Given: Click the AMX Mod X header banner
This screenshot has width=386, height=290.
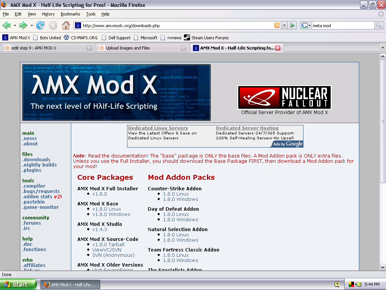Looking at the screenshot, I should pos(116,93).
